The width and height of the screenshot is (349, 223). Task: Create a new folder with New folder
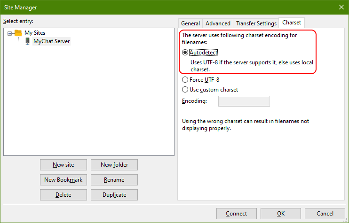[x=114, y=165]
